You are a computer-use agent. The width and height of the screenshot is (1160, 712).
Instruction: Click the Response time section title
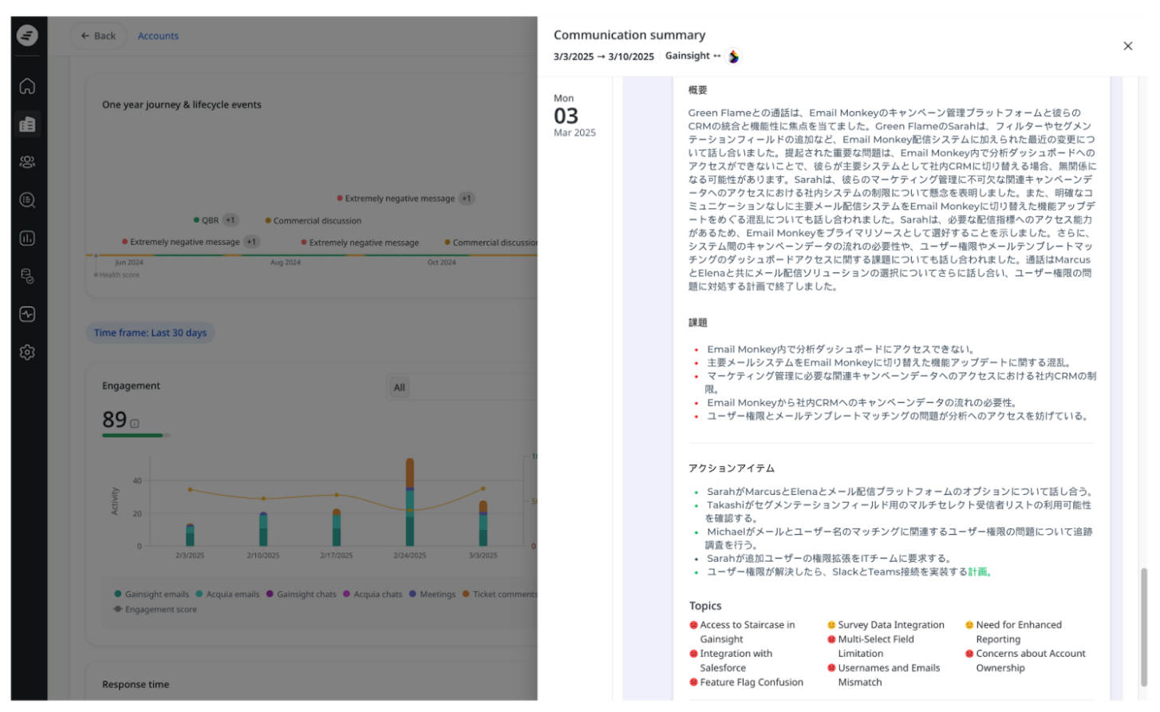136,685
